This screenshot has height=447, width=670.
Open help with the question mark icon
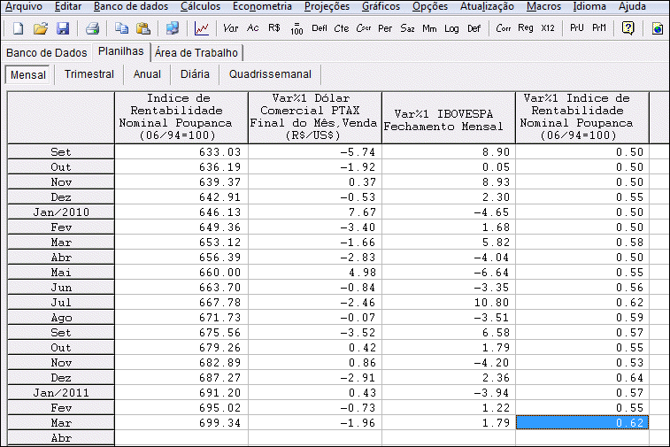(628, 28)
